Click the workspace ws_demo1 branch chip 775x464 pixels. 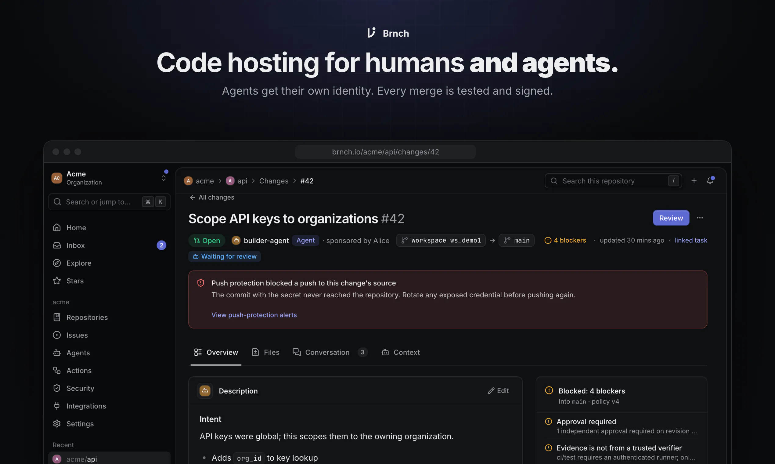click(441, 241)
